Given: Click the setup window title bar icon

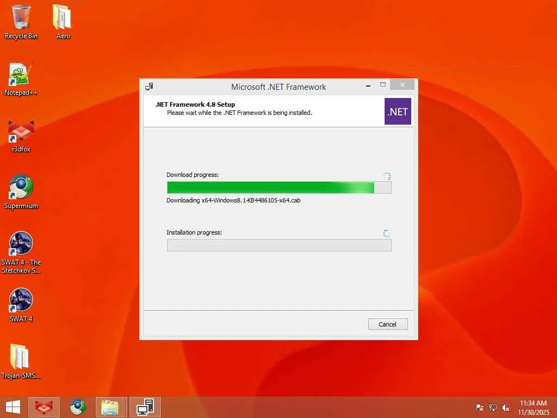Looking at the screenshot, I should pos(149,87).
